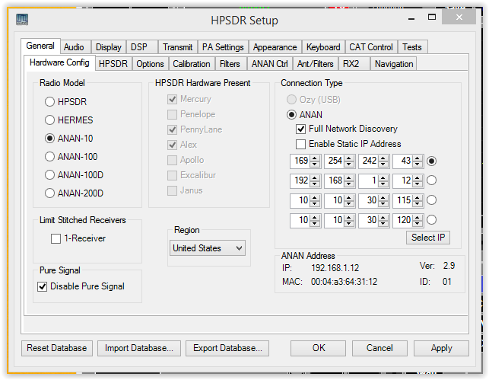Click the 115 octet stepper field

click(x=408, y=200)
